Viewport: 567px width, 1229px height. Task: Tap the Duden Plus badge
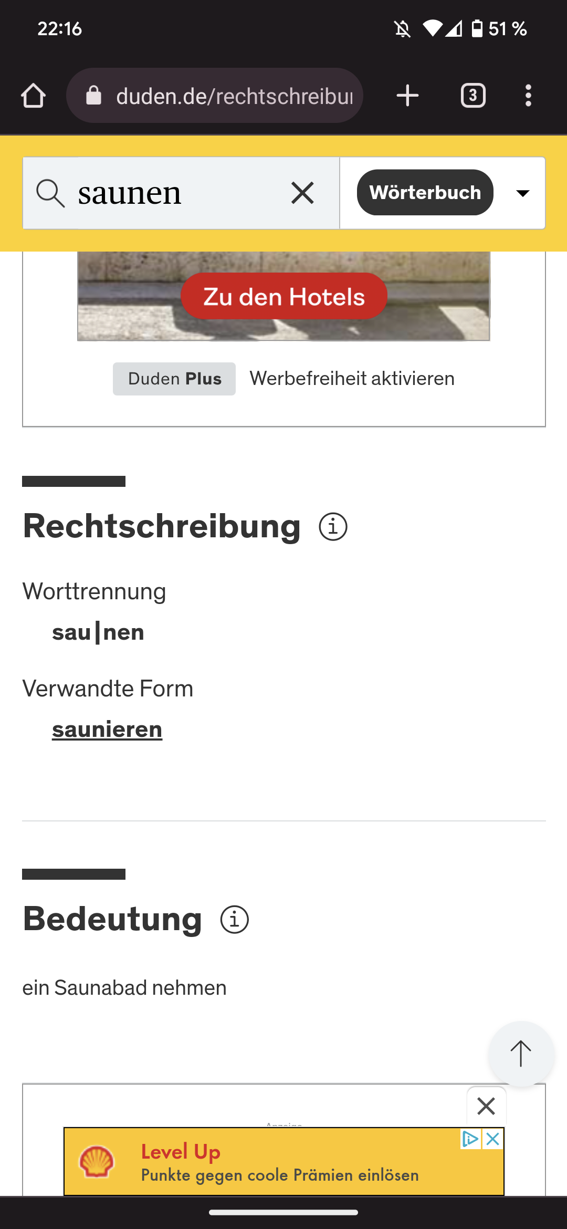(x=174, y=379)
